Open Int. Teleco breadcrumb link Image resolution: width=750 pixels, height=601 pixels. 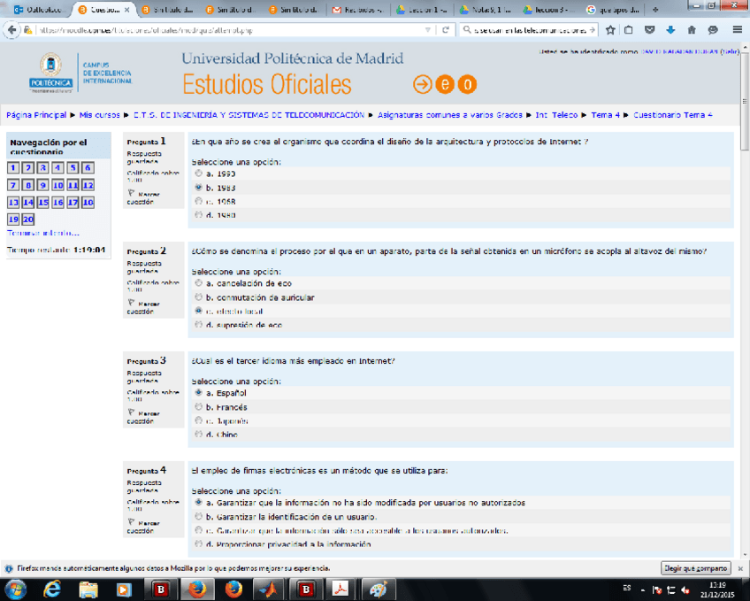(556, 115)
